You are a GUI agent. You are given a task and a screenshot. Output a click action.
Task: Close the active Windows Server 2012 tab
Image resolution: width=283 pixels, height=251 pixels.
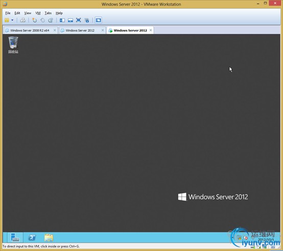pos(151,30)
